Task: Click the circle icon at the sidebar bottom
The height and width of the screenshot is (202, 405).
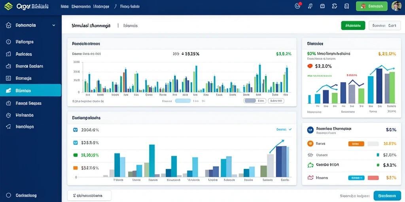Action: click(9, 195)
